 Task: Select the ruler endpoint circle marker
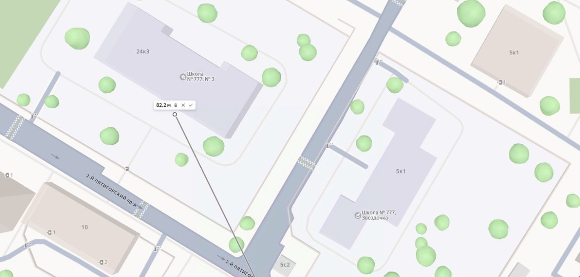pyautogui.click(x=175, y=115)
